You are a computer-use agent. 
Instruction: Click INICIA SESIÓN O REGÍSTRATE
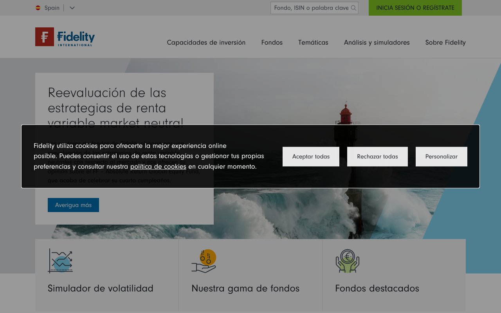(415, 8)
